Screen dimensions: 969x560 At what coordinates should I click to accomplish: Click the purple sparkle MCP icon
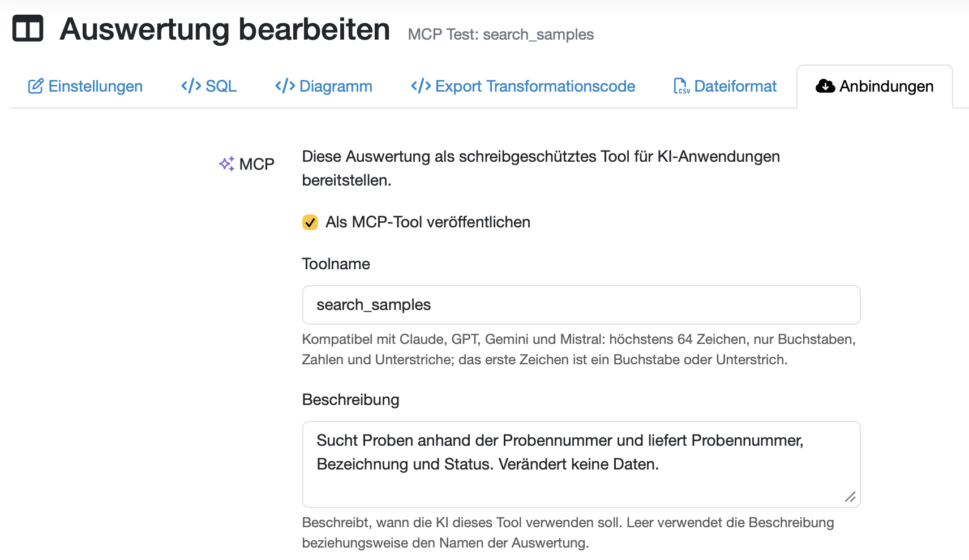coord(227,164)
